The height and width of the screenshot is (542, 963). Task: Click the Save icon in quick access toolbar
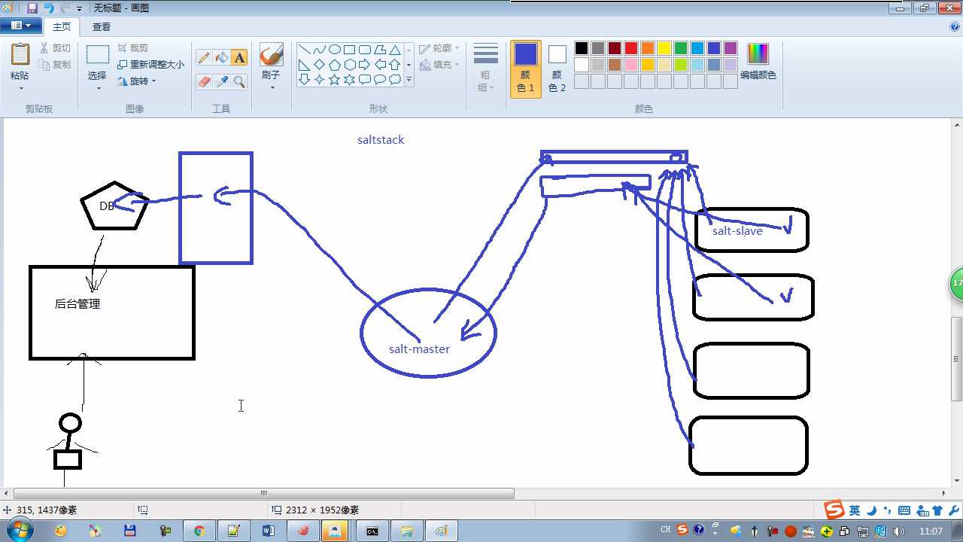(x=32, y=8)
